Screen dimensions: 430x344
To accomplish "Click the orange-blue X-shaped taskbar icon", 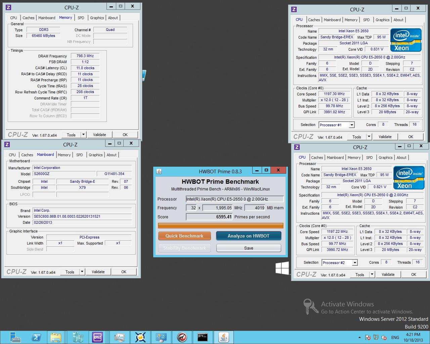I will pos(140,337).
